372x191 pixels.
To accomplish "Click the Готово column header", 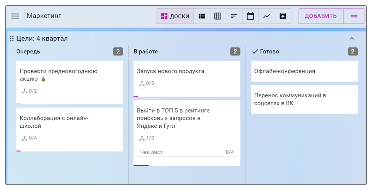I will 269,52.
